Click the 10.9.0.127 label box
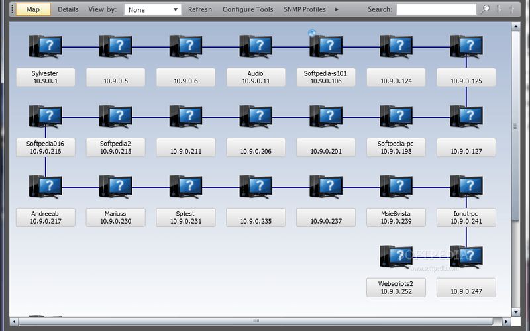The height and width of the screenshot is (331, 530). click(466, 147)
